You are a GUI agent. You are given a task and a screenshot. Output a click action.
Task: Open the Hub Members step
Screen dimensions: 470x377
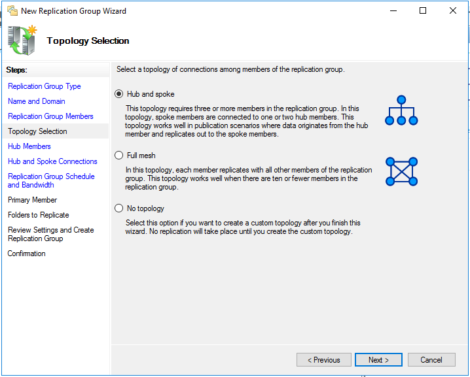(29, 146)
